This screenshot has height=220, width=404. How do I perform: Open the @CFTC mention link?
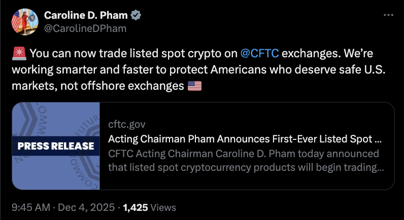pos(259,54)
